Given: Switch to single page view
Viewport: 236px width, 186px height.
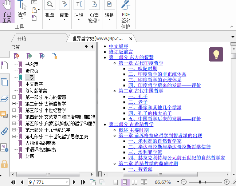Looking at the screenshot, I should (x=115, y=182).
